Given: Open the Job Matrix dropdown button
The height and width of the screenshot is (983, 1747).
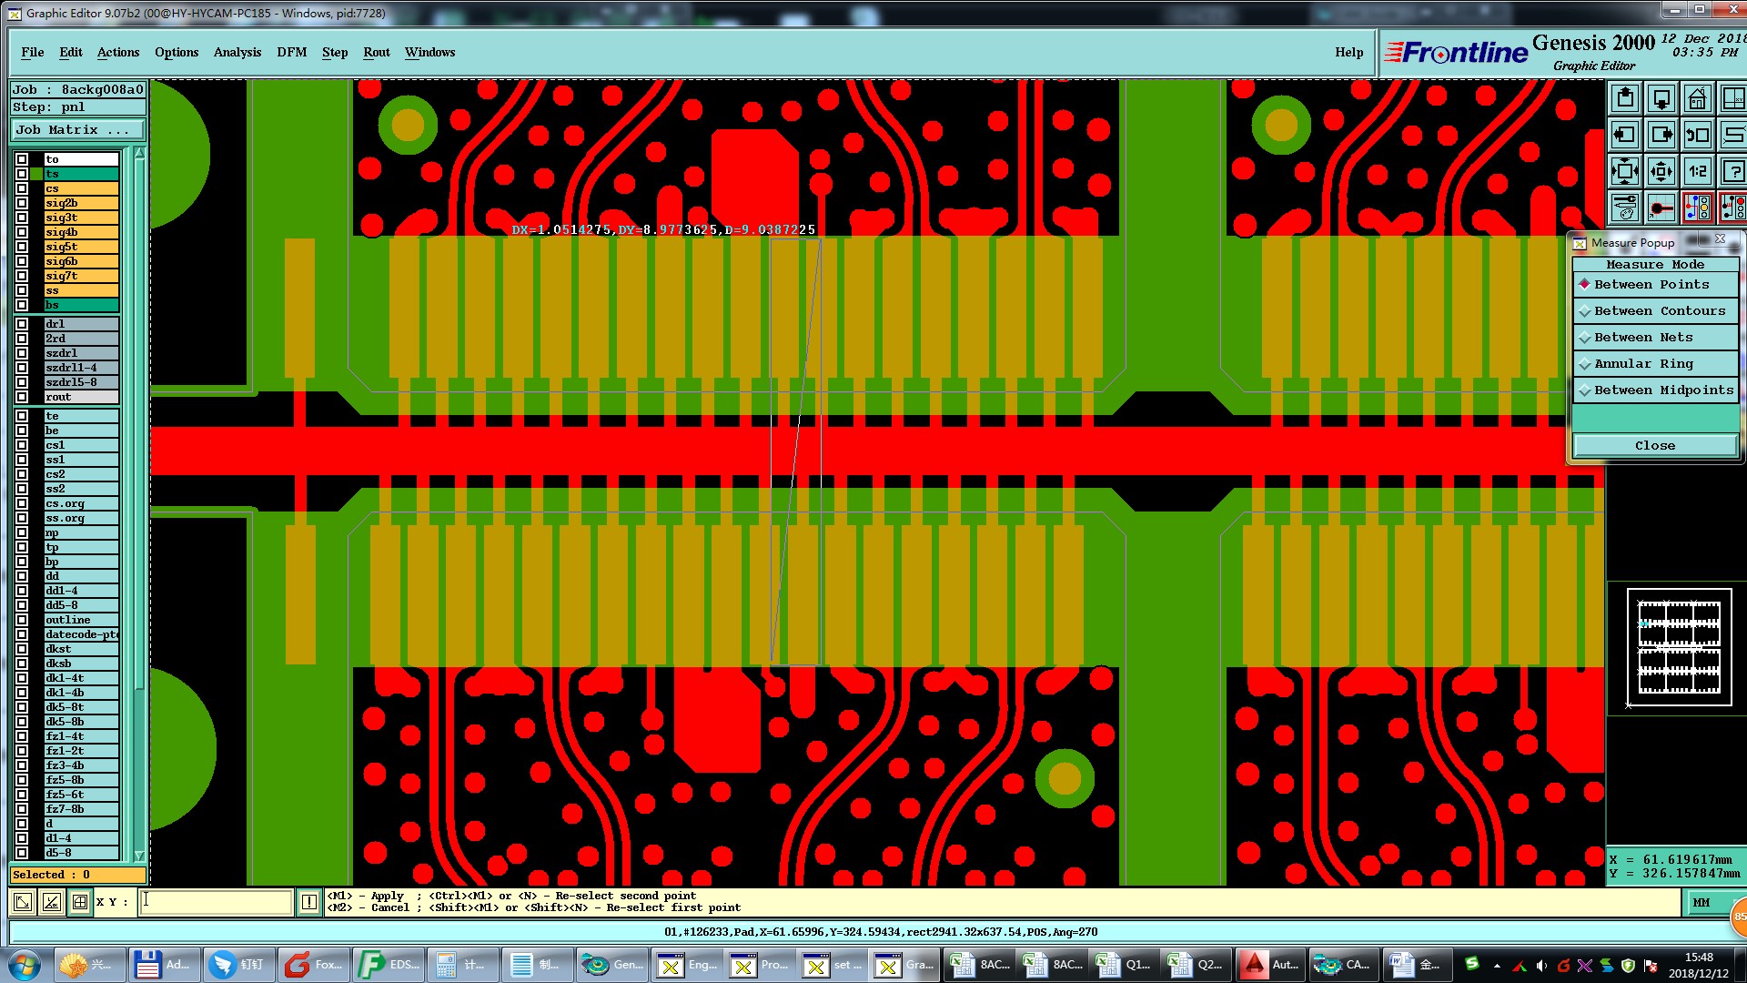Looking at the screenshot, I should click(77, 130).
